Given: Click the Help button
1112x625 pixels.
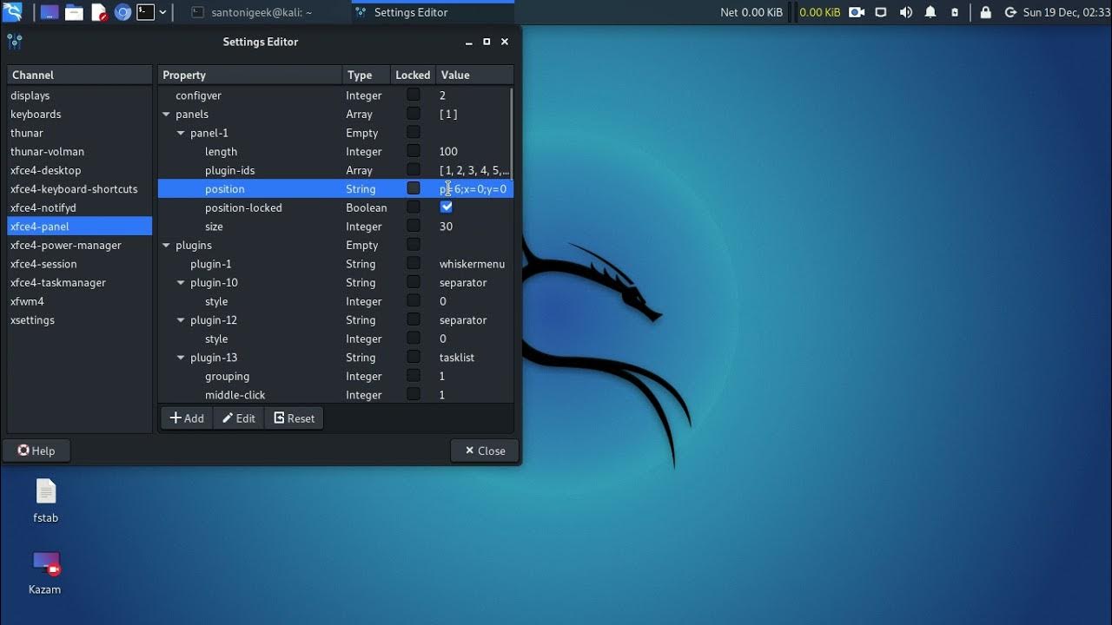Looking at the screenshot, I should (36, 451).
